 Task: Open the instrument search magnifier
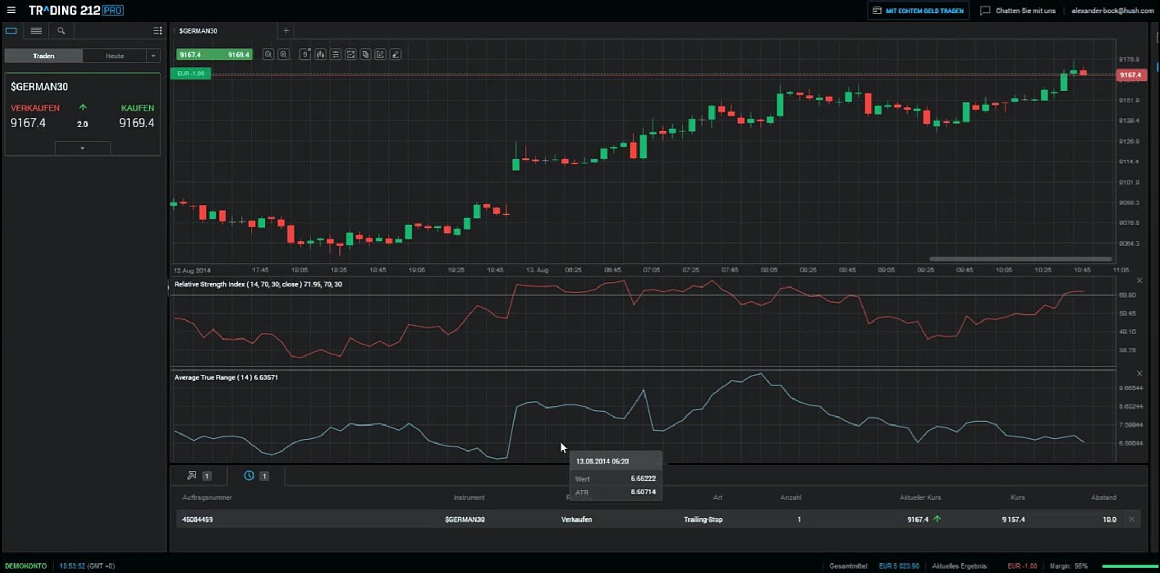pyautogui.click(x=61, y=31)
